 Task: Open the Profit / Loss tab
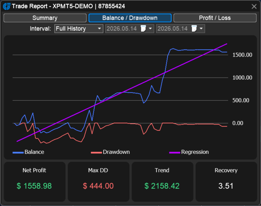(215, 18)
